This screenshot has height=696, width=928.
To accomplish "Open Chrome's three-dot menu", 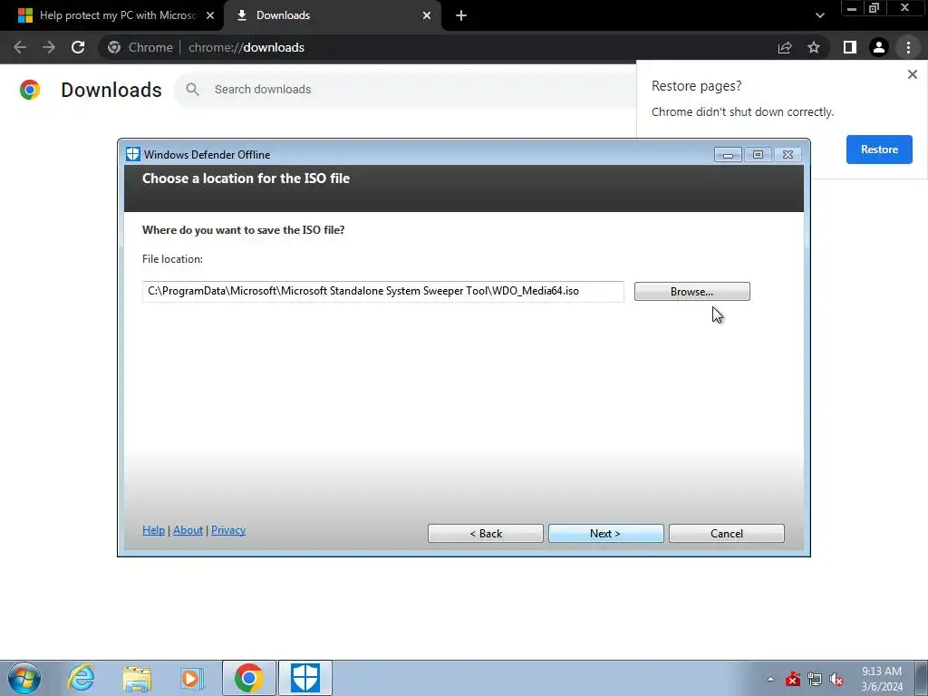I will (908, 47).
